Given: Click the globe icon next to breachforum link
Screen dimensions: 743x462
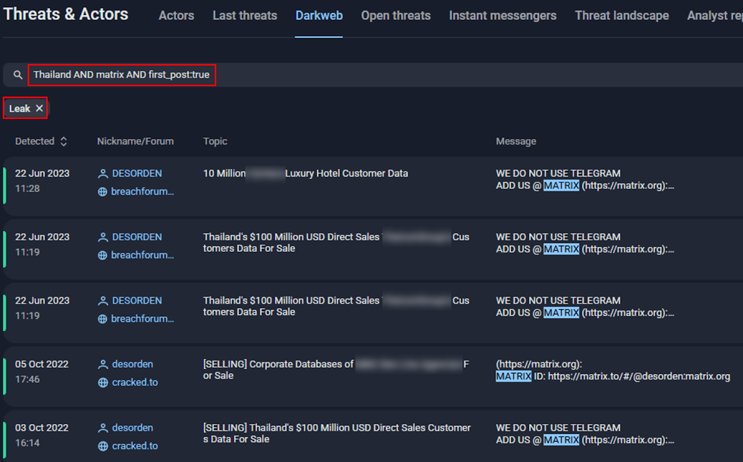Looking at the screenshot, I should pos(103,192).
